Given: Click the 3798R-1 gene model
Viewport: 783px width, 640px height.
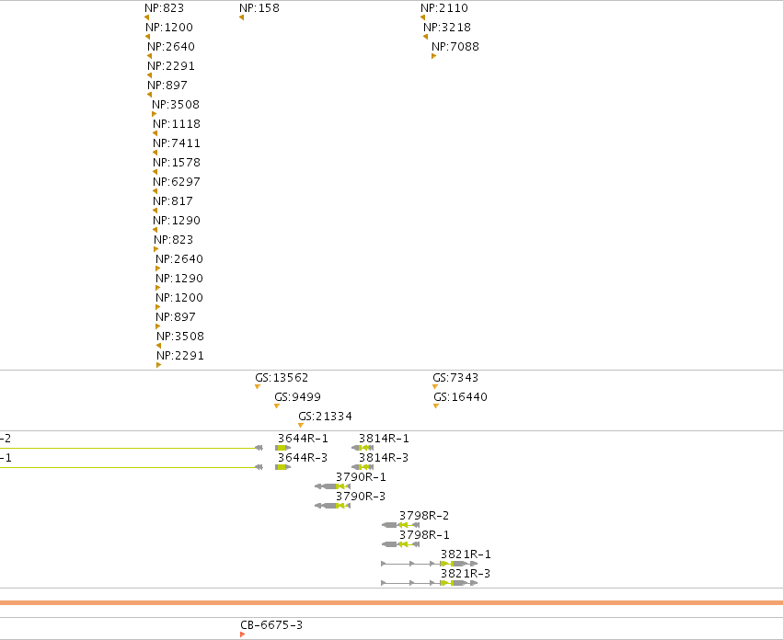Looking at the screenshot, I should click(400, 544).
